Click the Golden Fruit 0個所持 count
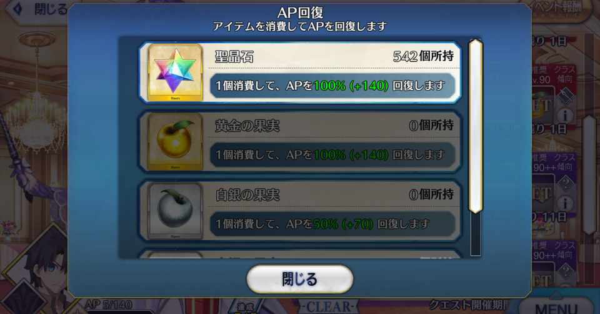 [x=431, y=125]
